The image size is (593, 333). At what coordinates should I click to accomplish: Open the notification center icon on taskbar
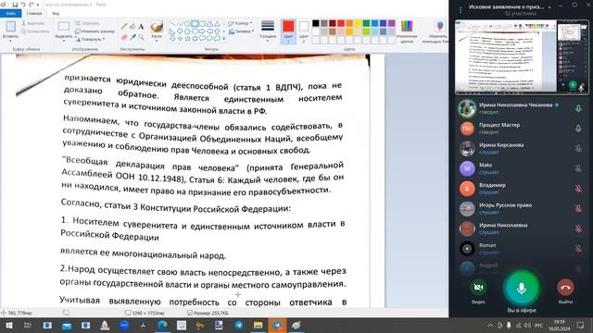pyautogui.click(x=580, y=326)
